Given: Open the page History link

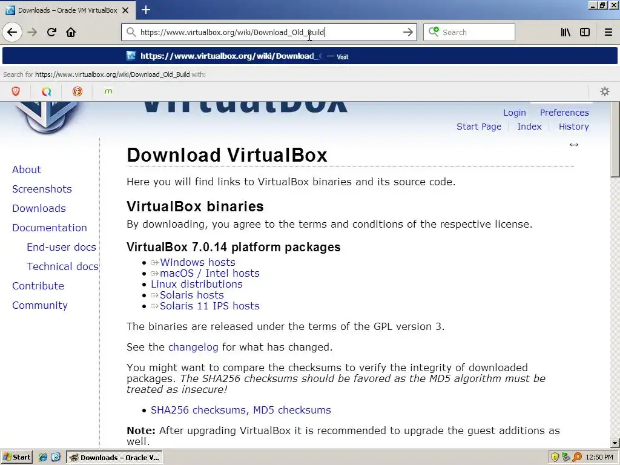Looking at the screenshot, I should (574, 127).
